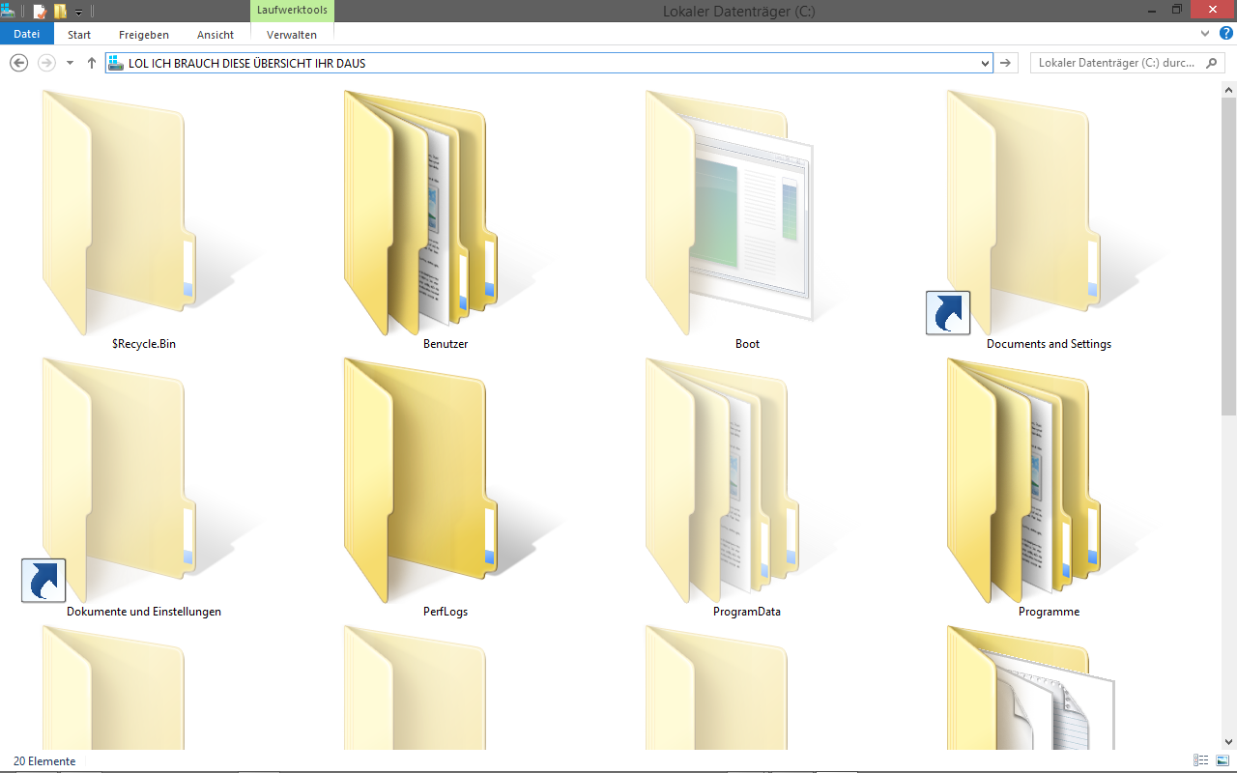Viewport: 1237px width, 773px height.
Task: Click the "Dokumente und Einstellungen" label
Action: pos(144,612)
